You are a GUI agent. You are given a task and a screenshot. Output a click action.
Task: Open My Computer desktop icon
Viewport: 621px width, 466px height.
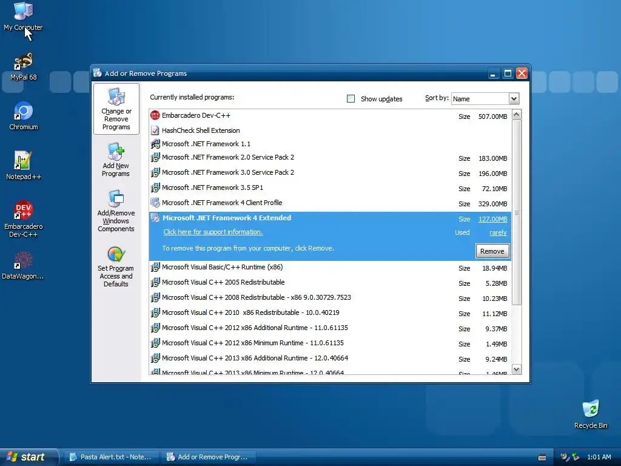coord(23,16)
